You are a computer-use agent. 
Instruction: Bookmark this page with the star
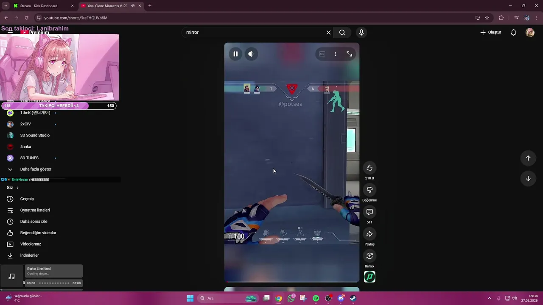(x=487, y=18)
